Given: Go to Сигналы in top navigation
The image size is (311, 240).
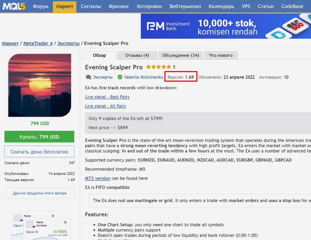Looking at the screenshot, I should coord(91,6).
